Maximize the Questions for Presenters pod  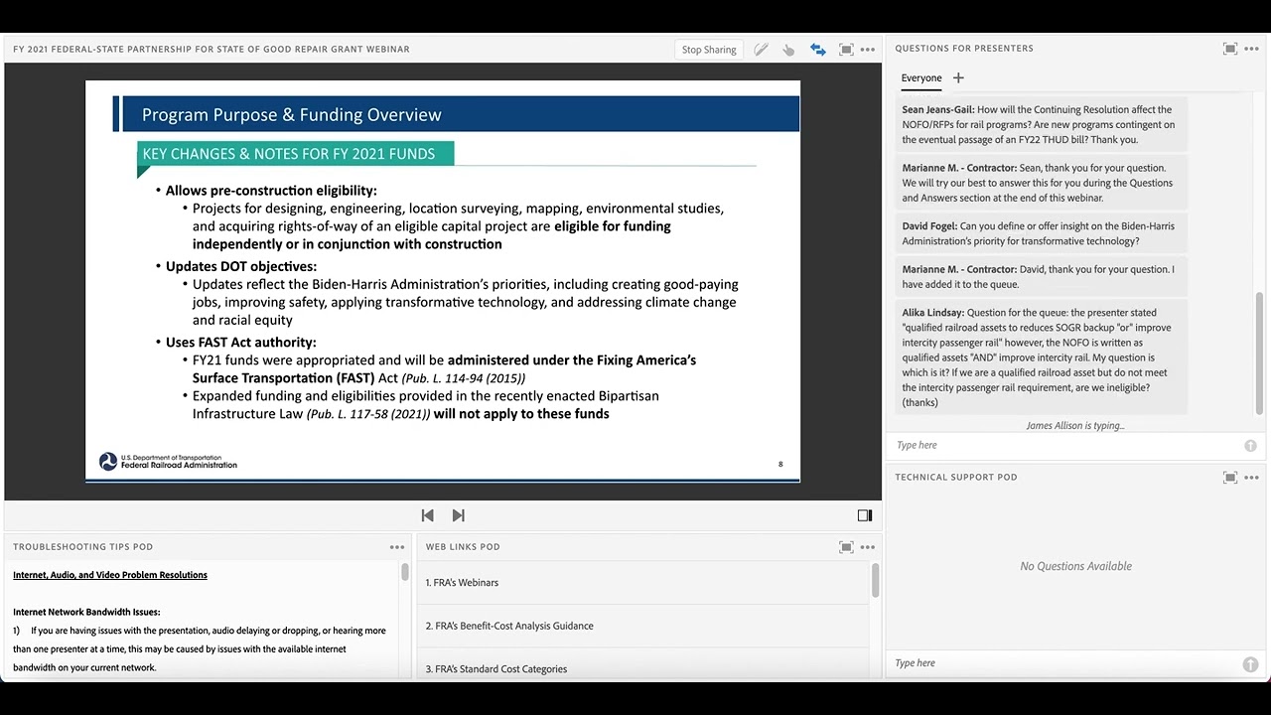tap(1230, 49)
